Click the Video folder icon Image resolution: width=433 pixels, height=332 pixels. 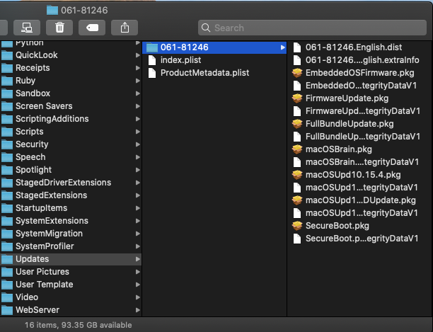coord(7,297)
